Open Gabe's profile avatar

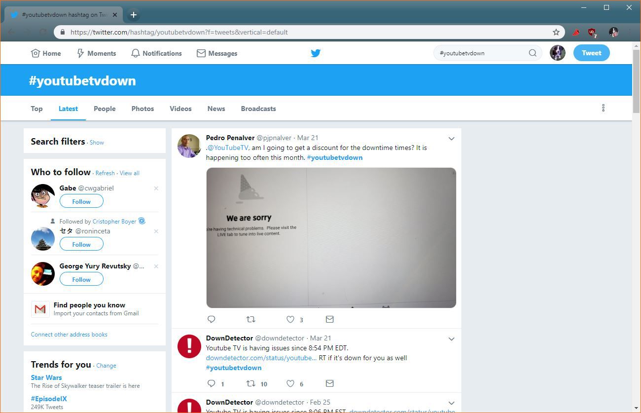pos(43,196)
